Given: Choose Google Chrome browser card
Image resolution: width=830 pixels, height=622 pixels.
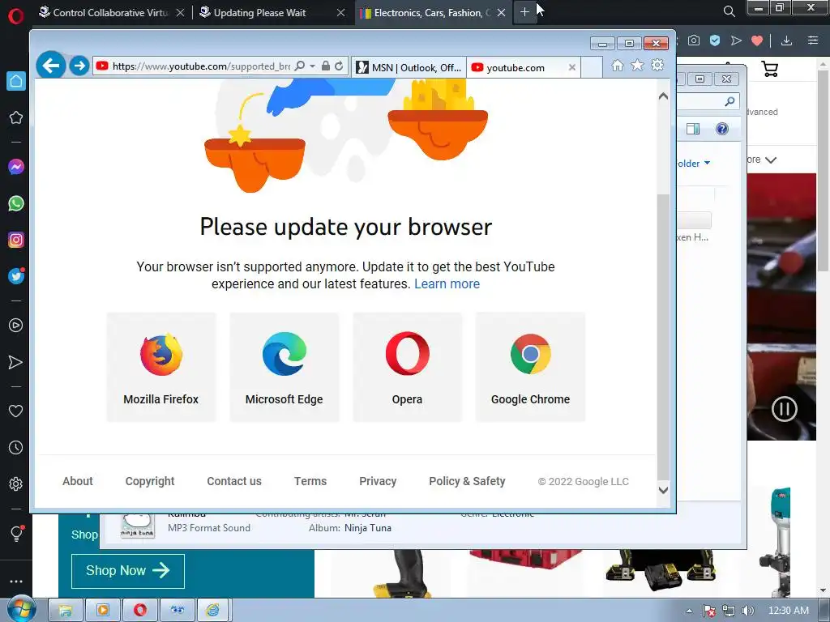Looking at the screenshot, I should (530, 367).
